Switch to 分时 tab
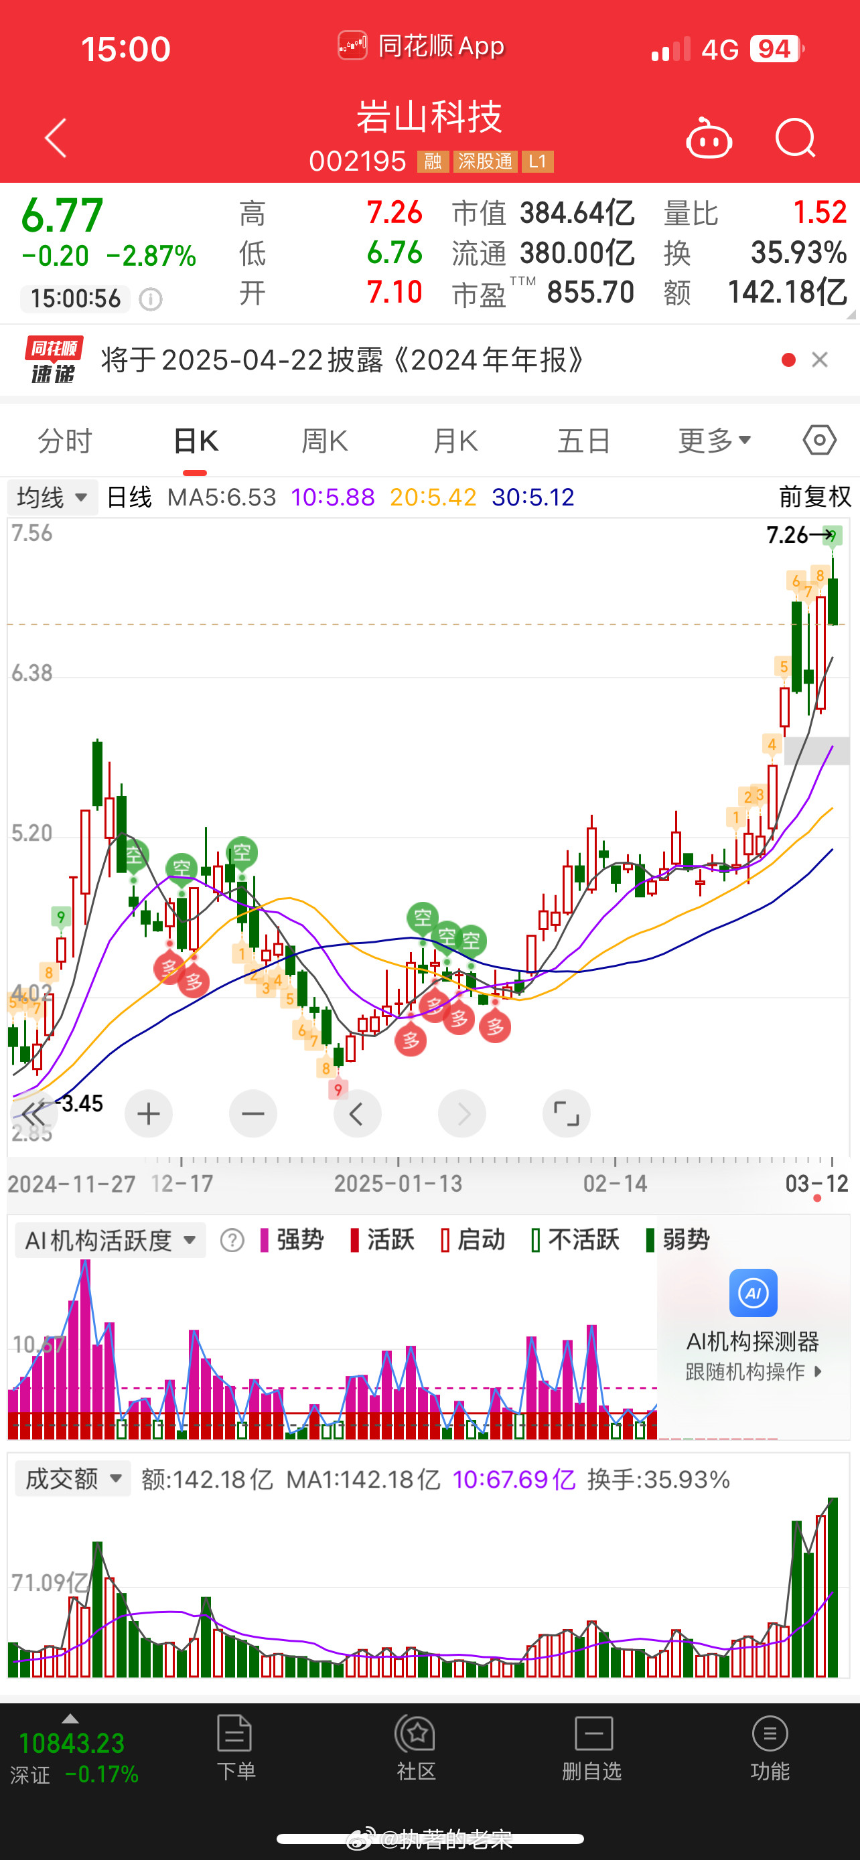 (x=65, y=441)
